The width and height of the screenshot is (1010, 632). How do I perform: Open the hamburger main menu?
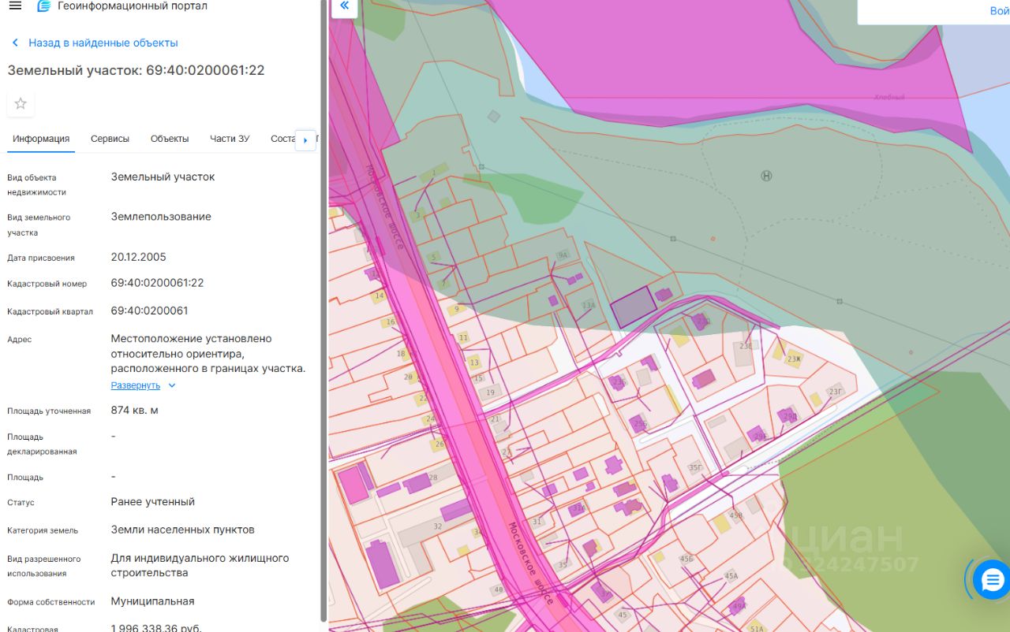[x=15, y=6]
